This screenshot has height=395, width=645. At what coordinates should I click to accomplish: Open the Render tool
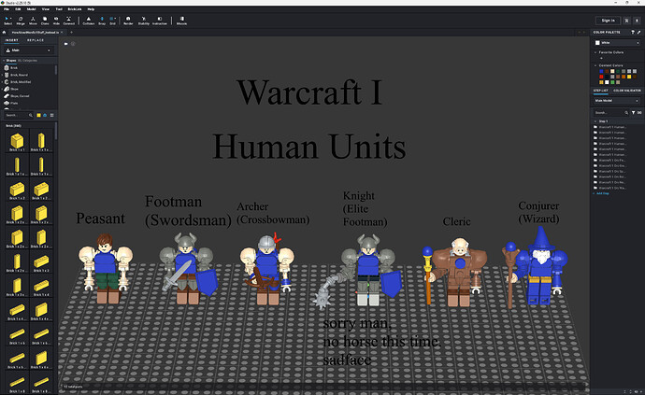(128, 21)
